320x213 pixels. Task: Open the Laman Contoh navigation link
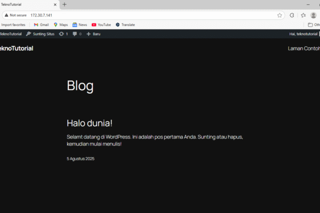[304, 48]
